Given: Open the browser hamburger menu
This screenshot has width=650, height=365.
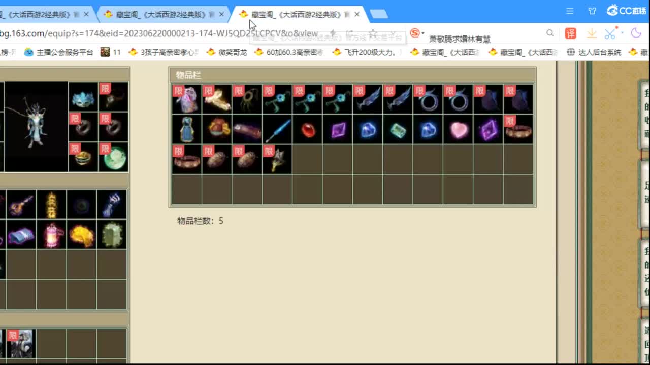Looking at the screenshot, I should (x=570, y=11).
